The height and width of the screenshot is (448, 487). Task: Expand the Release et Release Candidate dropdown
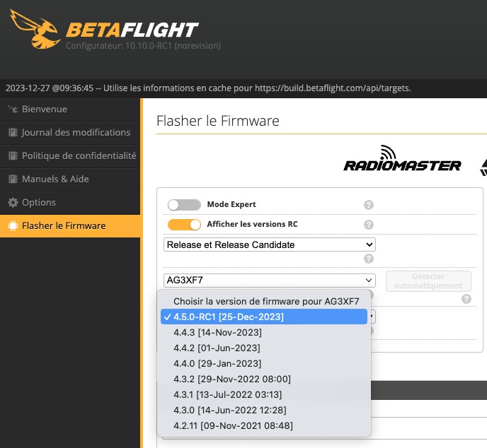click(270, 244)
